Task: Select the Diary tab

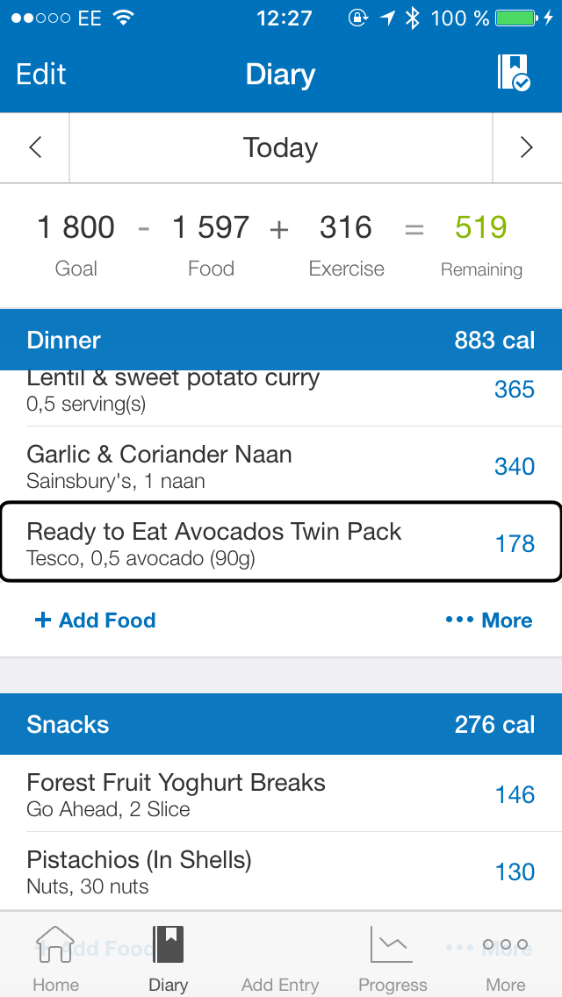Action: (x=168, y=958)
